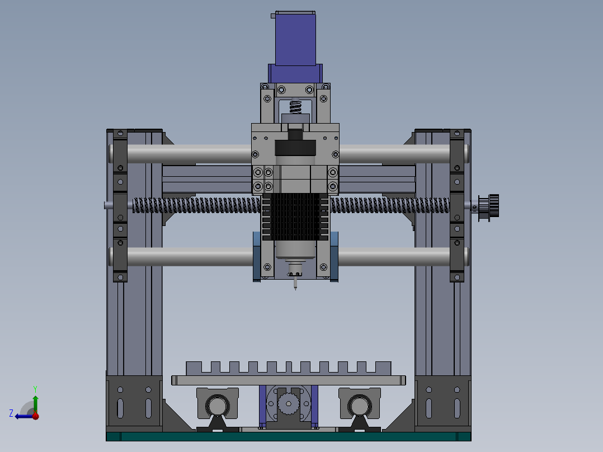Screen dimensions: 603x452
Task: Click the red origin ball of the triad
Action: pyautogui.click(x=36, y=416)
